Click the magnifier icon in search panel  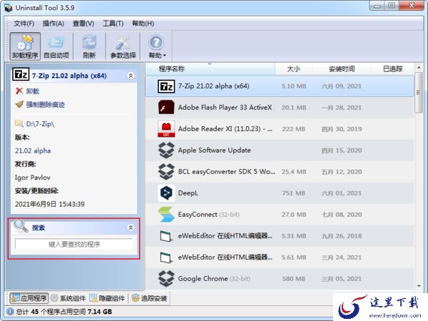click(x=21, y=226)
